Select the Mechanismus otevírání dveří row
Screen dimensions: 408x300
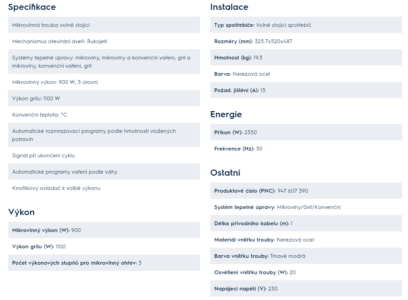click(x=104, y=41)
